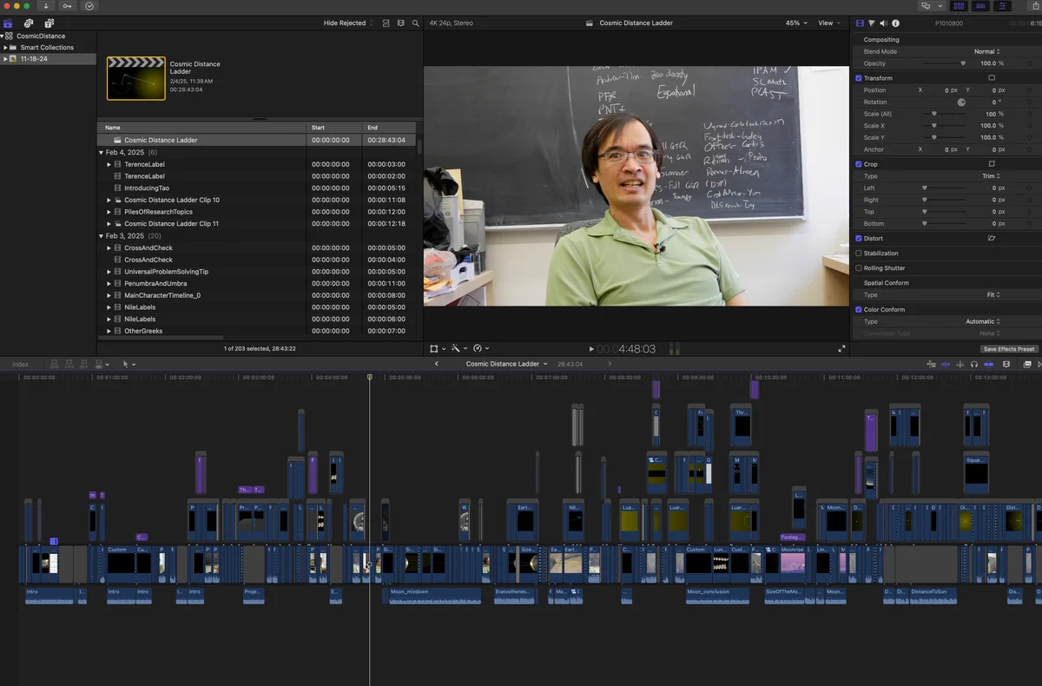Image resolution: width=1042 pixels, height=686 pixels.
Task: Toggle the Inspector panel visibility button
Action: click(1004, 6)
